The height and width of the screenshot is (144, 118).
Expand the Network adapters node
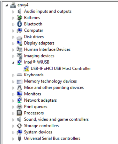13,101
